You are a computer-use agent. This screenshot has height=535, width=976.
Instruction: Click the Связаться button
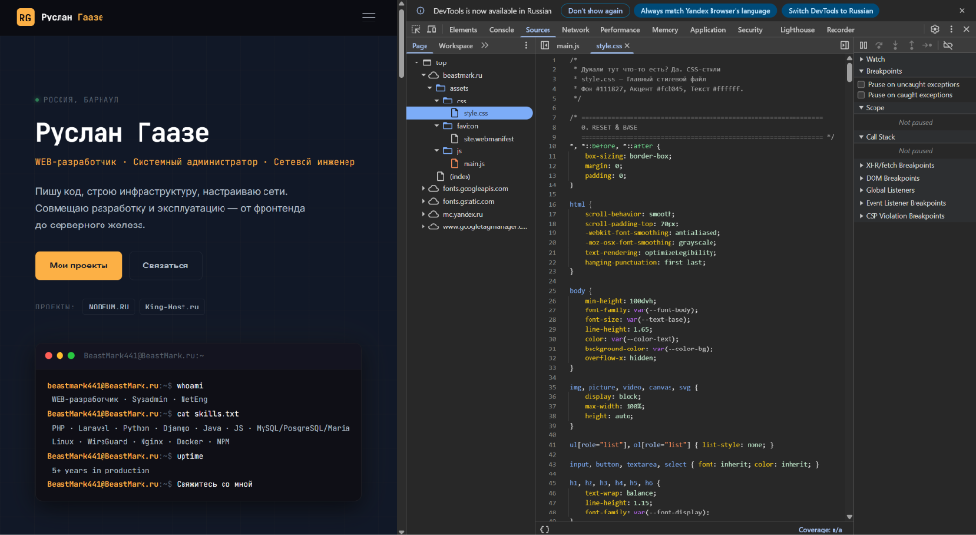pyautogui.click(x=166, y=266)
